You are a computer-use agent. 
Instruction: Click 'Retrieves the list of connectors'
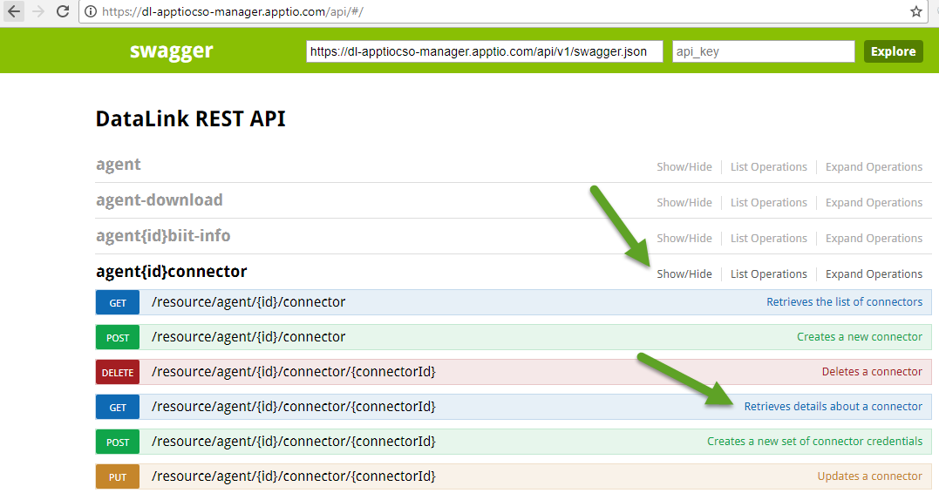tap(844, 302)
